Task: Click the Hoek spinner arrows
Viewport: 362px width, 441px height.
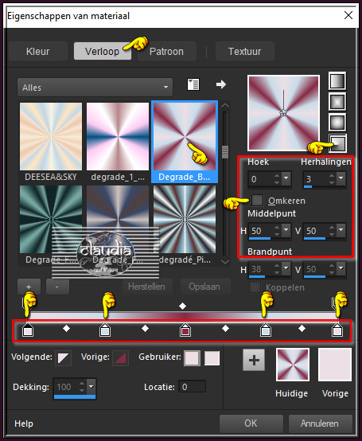Action: click(277, 179)
